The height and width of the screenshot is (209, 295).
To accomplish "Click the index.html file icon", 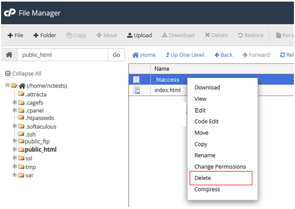I will 136,90.
